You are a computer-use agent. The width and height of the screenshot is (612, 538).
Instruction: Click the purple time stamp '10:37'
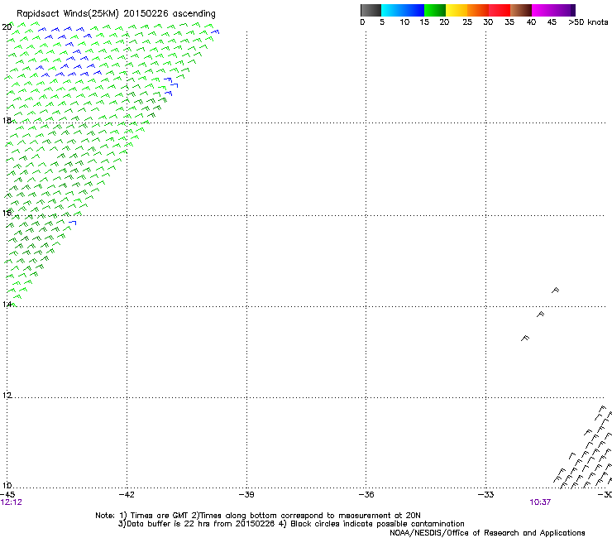pyautogui.click(x=540, y=502)
